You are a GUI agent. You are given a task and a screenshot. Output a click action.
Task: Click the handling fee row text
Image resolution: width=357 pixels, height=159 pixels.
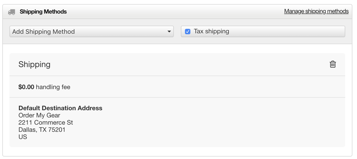click(44, 87)
